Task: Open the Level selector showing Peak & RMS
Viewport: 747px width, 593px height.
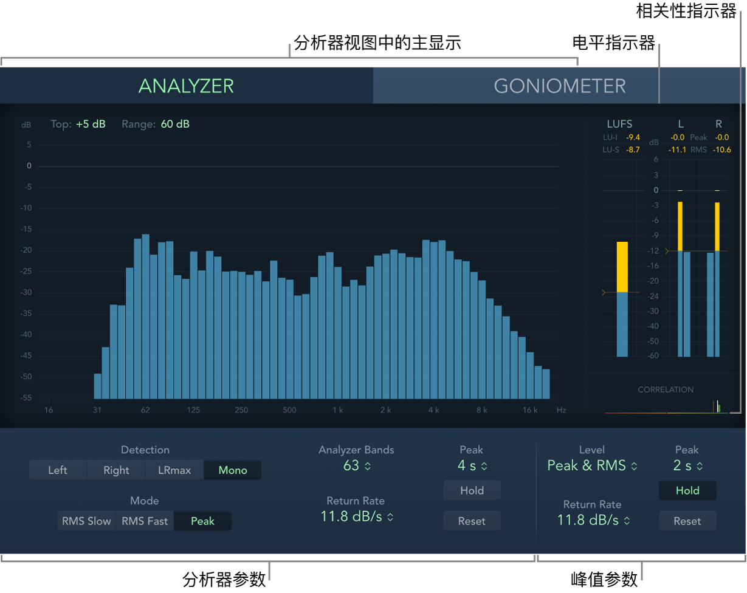Action: tap(591, 465)
